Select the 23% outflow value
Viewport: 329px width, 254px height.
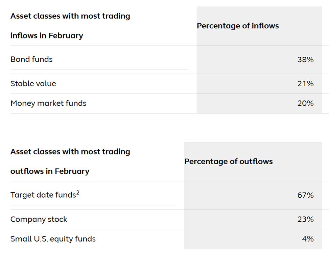(305, 219)
